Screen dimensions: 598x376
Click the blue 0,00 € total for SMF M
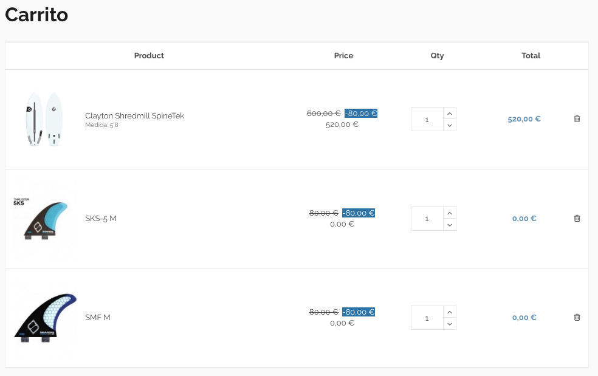pyautogui.click(x=524, y=317)
